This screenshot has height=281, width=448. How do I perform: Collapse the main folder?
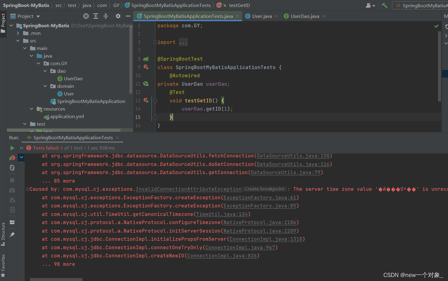(25, 48)
